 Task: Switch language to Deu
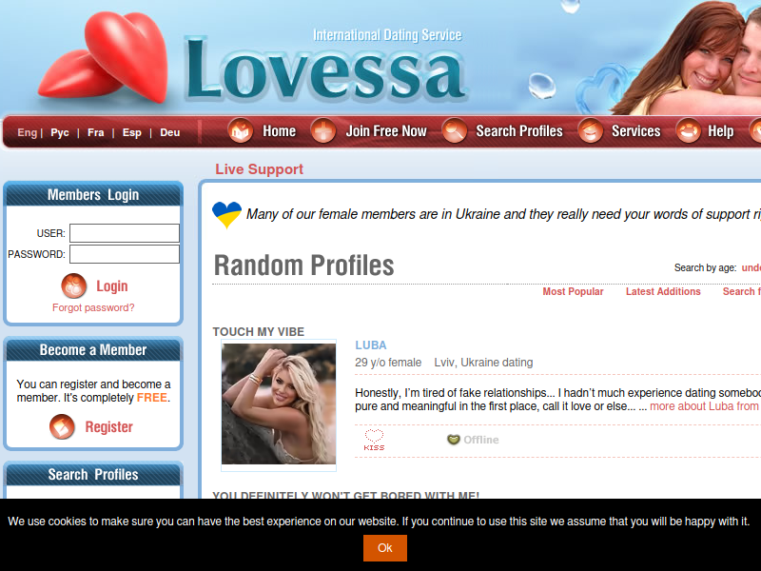tap(170, 132)
